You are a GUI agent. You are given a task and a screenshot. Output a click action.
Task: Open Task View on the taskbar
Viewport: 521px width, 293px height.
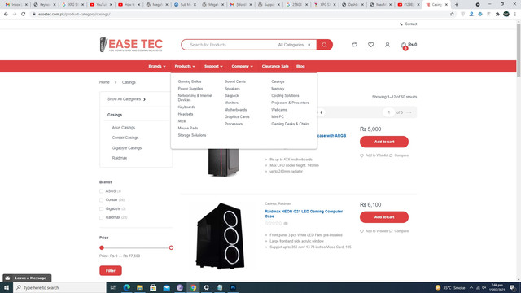(x=113, y=287)
